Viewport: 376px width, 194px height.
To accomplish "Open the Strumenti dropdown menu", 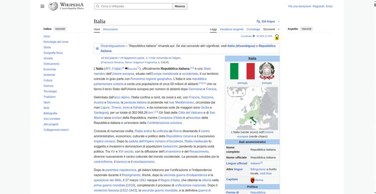I will pos(271,29).
